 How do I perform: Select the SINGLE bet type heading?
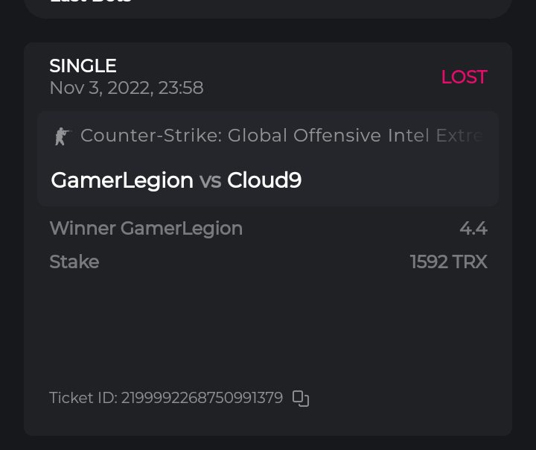pos(83,66)
